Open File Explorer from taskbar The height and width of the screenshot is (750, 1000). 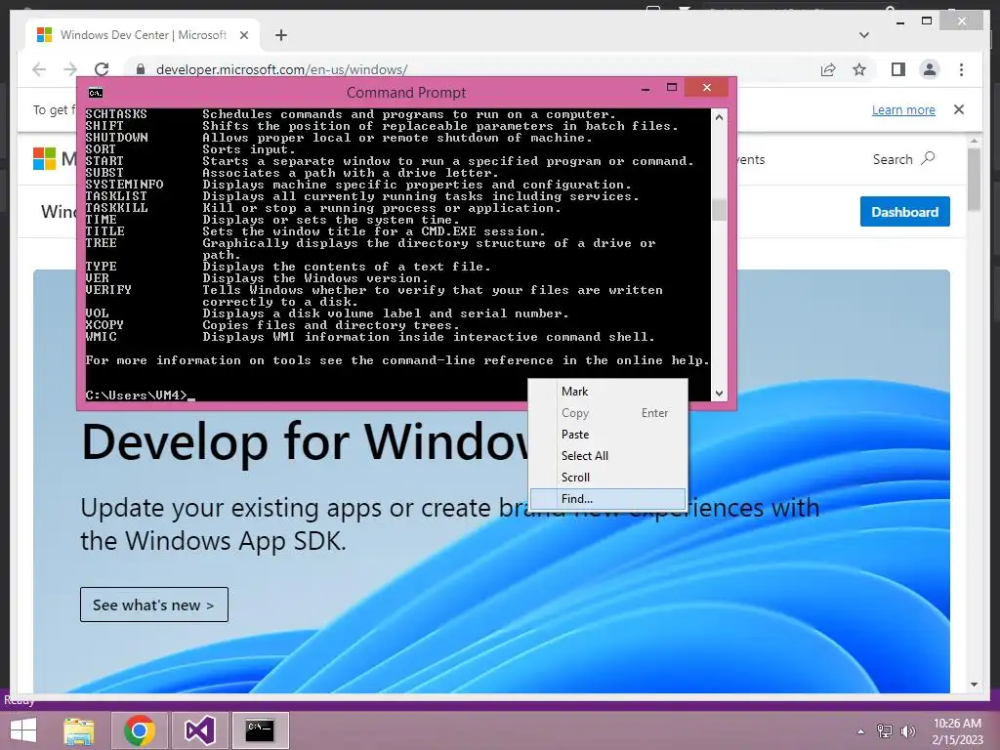(x=79, y=730)
